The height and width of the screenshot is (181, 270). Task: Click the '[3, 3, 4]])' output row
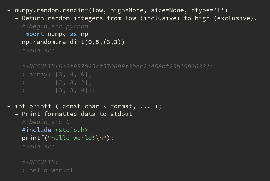(x=75, y=90)
